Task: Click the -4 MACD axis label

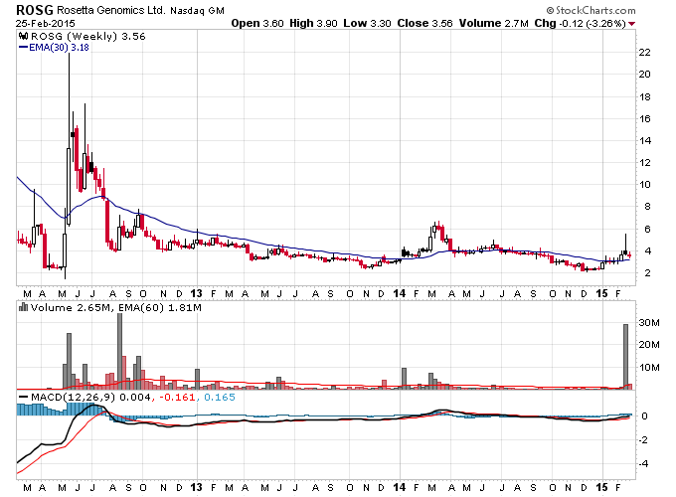Action: pos(643,464)
